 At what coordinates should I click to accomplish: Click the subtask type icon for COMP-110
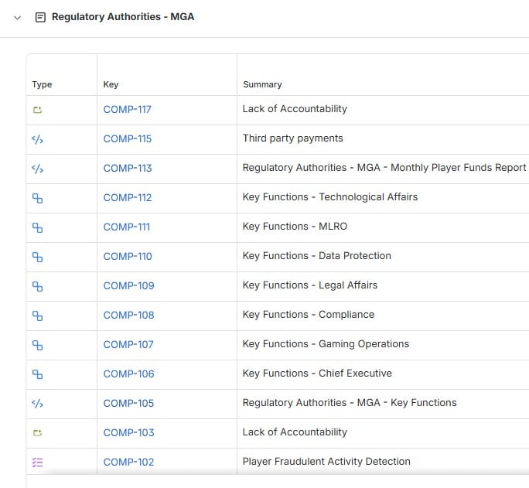(x=37, y=257)
